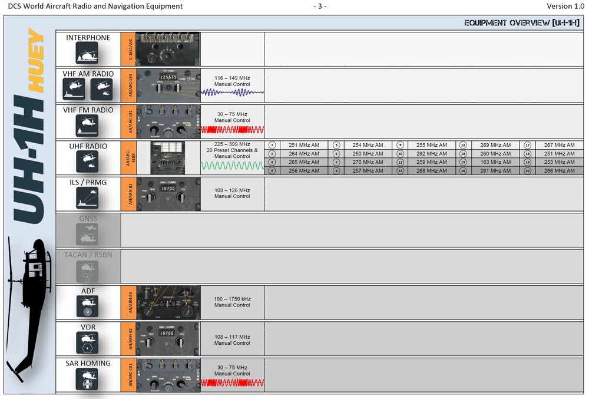589x399 pixels.
Task: Click the '270 MHz AM' preset cell
Action: [x=368, y=162]
